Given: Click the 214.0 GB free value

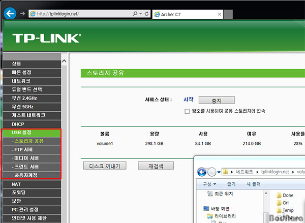Looking at the screenshot, I should point(252,143).
